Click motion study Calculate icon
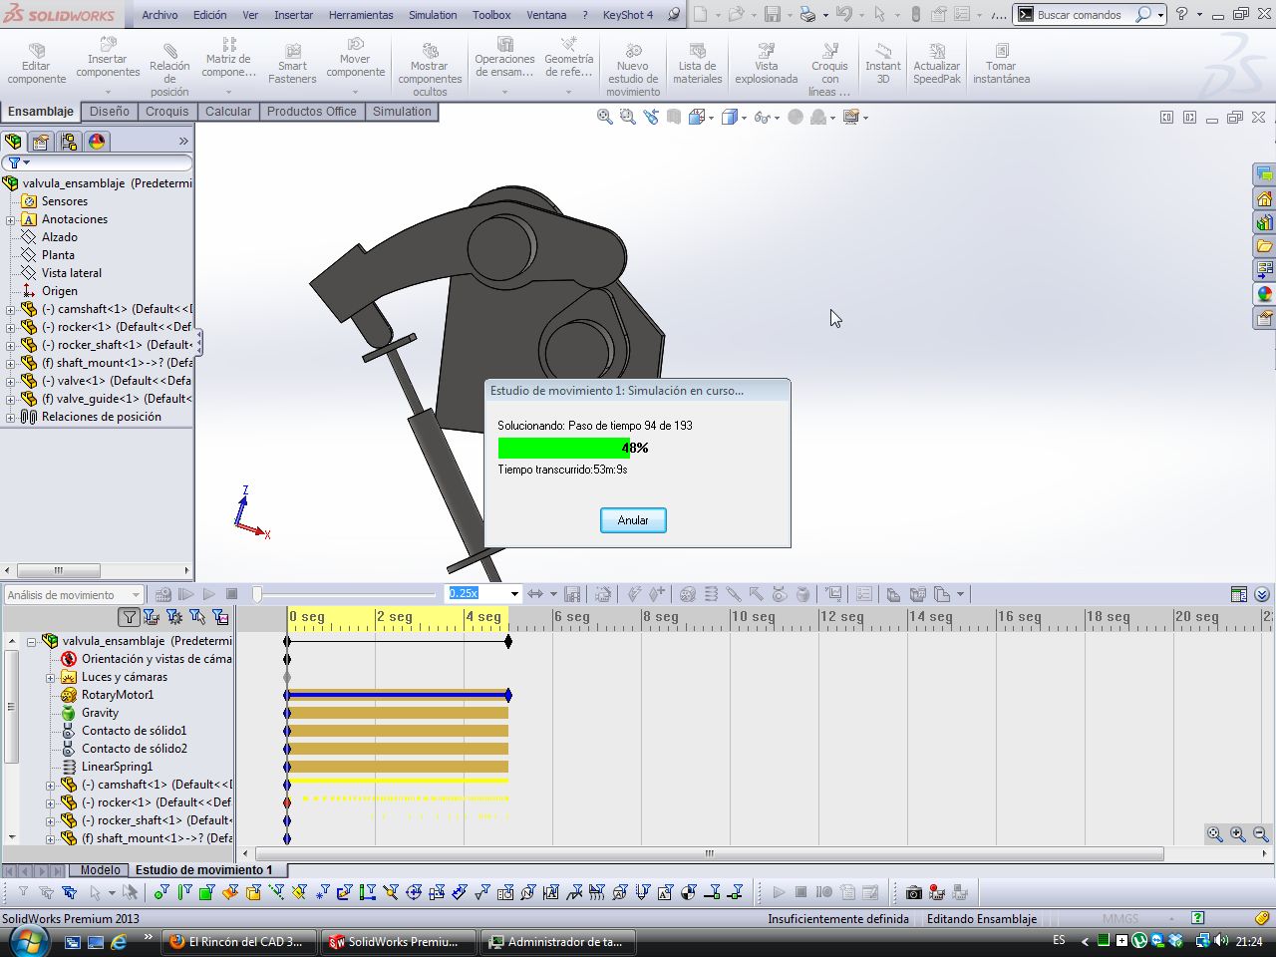 pos(163,594)
